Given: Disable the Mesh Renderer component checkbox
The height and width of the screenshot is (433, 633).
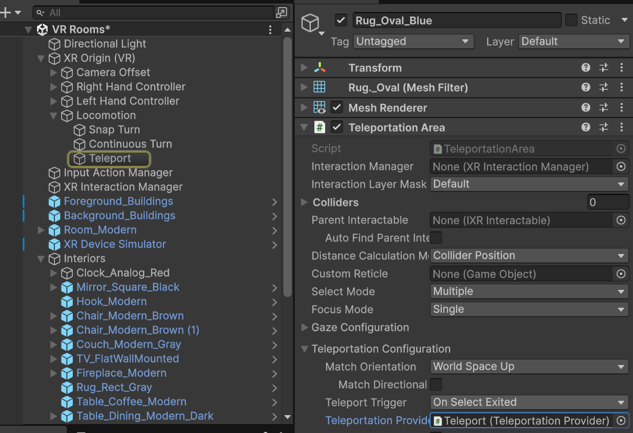Looking at the screenshot, I should [337, 108].
